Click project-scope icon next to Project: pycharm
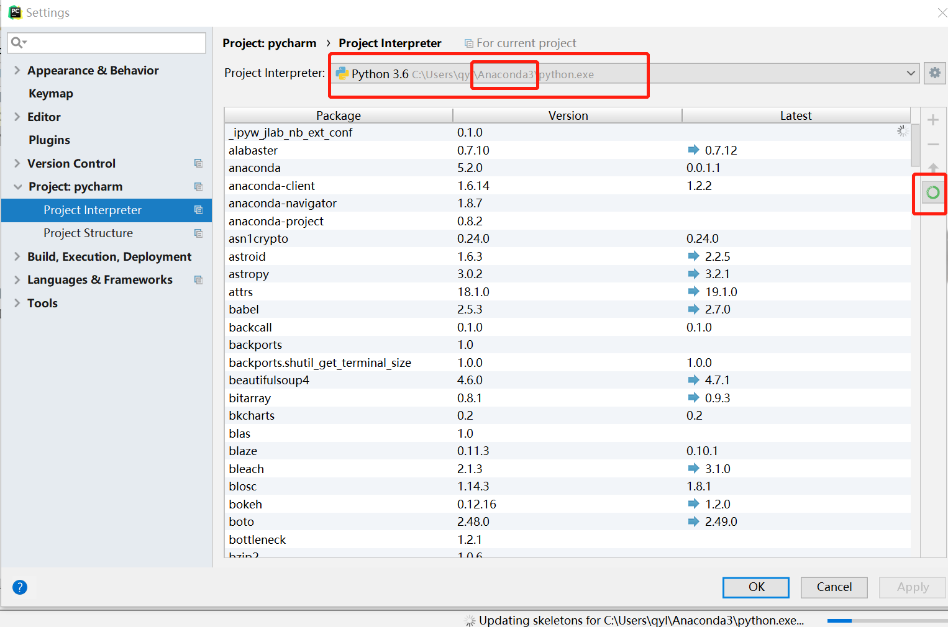The height and width of the screenshot is (627, 948). coord(198,187)
